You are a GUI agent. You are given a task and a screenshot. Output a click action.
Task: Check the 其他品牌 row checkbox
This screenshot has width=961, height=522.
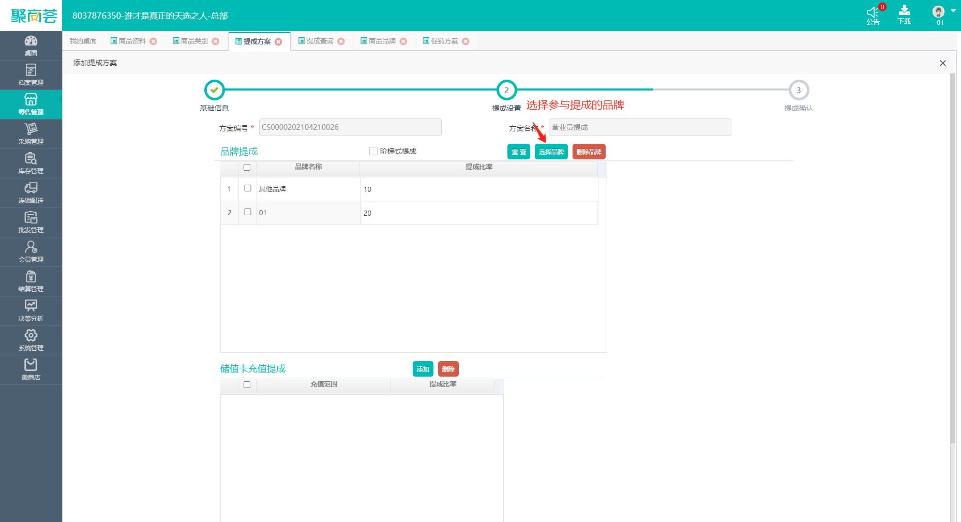[248, 188]
